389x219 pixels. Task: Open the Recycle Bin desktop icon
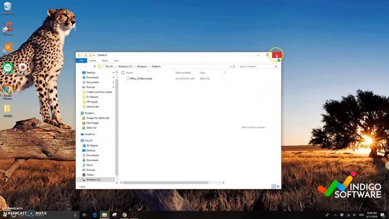[7, 7]
